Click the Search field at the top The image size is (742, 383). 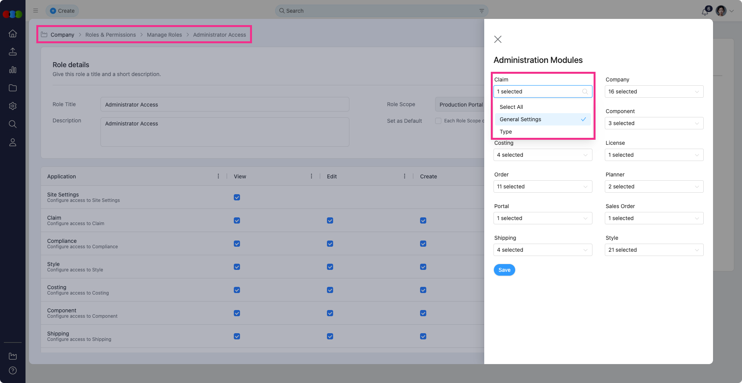[x=381, y=11]
